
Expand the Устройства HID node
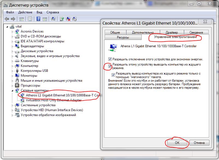12,110
